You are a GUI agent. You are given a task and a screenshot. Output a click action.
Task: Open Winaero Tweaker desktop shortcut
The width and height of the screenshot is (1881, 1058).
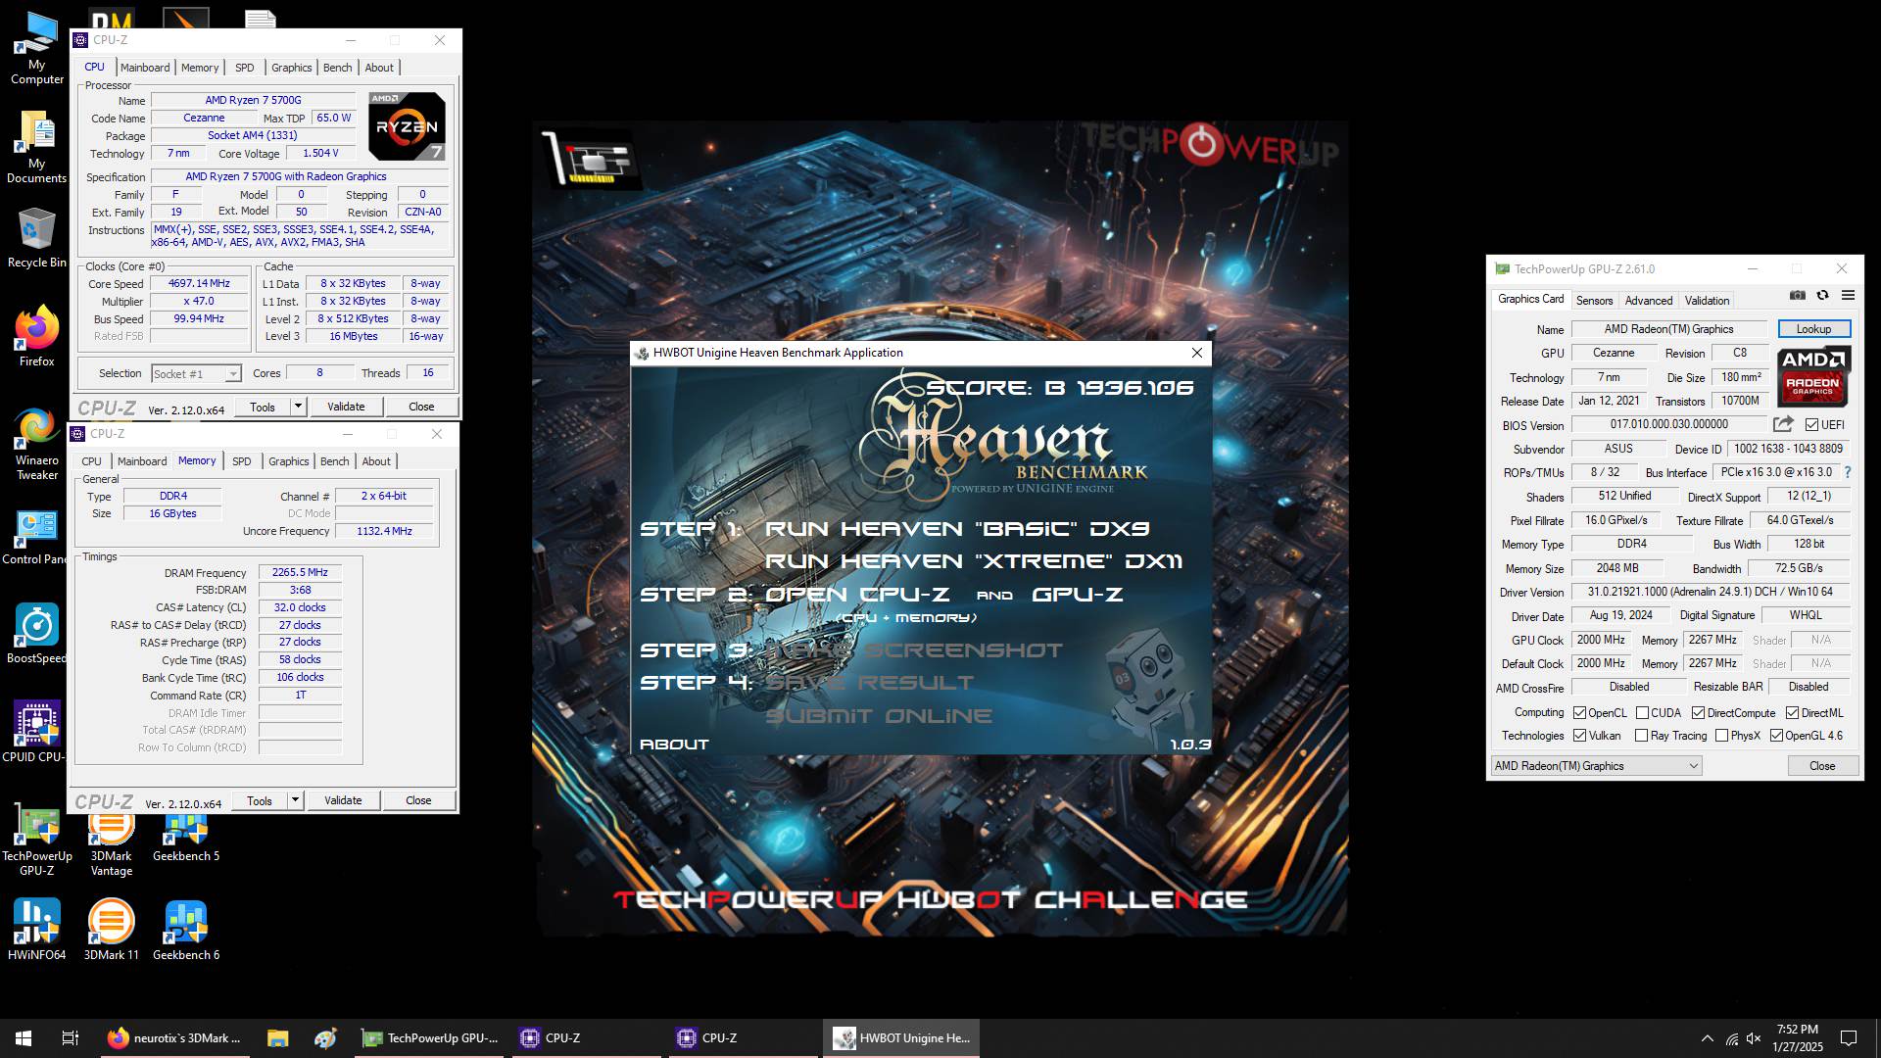click(x=36, y=446)
